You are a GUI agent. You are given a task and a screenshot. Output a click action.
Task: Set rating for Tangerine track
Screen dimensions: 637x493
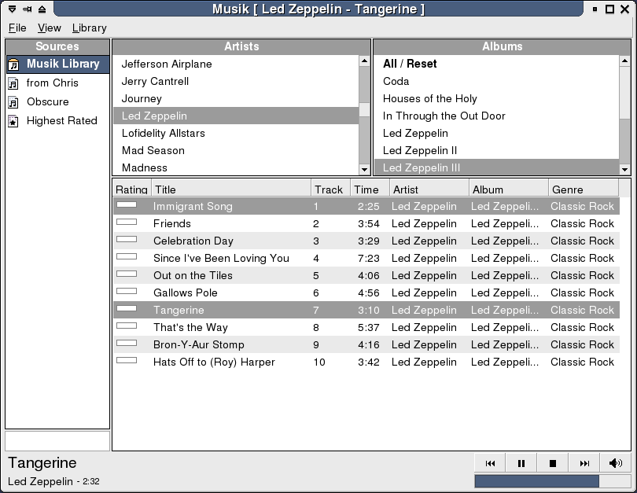127,308
